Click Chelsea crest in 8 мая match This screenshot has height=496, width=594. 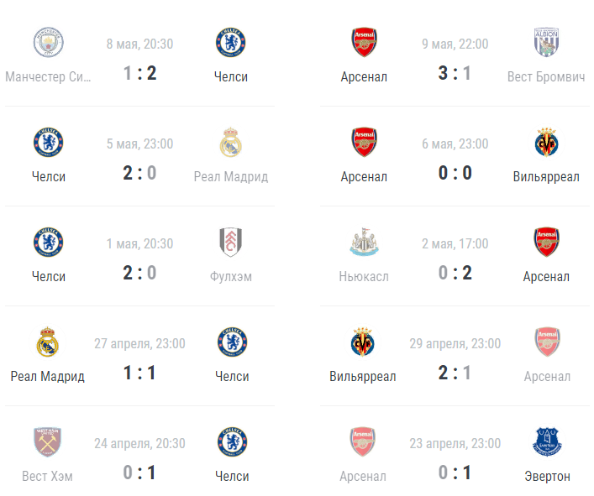[x=231, y=42]
